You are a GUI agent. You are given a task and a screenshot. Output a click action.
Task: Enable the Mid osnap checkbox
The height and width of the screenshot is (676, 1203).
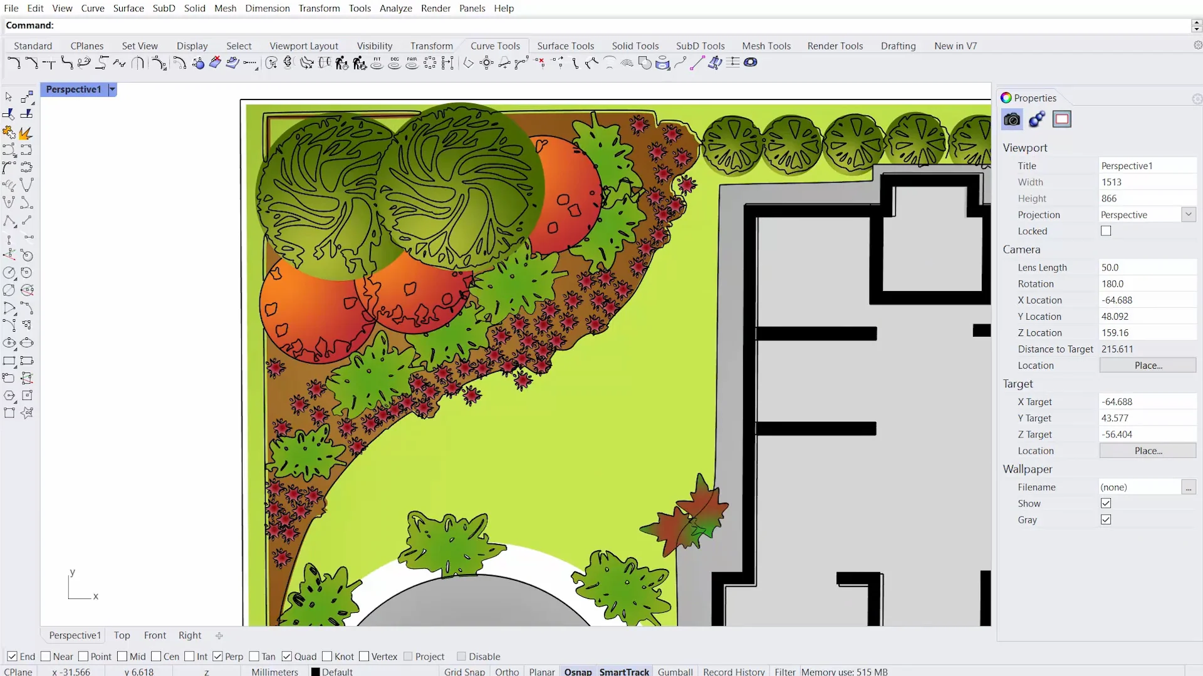point(122,656)
